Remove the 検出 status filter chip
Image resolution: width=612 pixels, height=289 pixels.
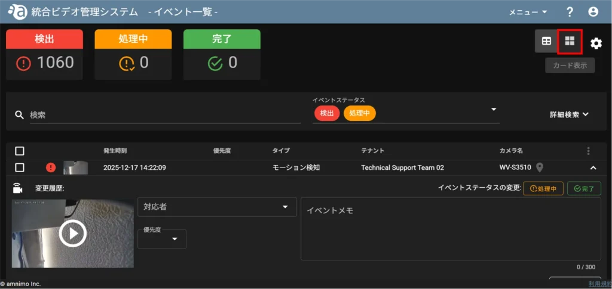[327, 113]
